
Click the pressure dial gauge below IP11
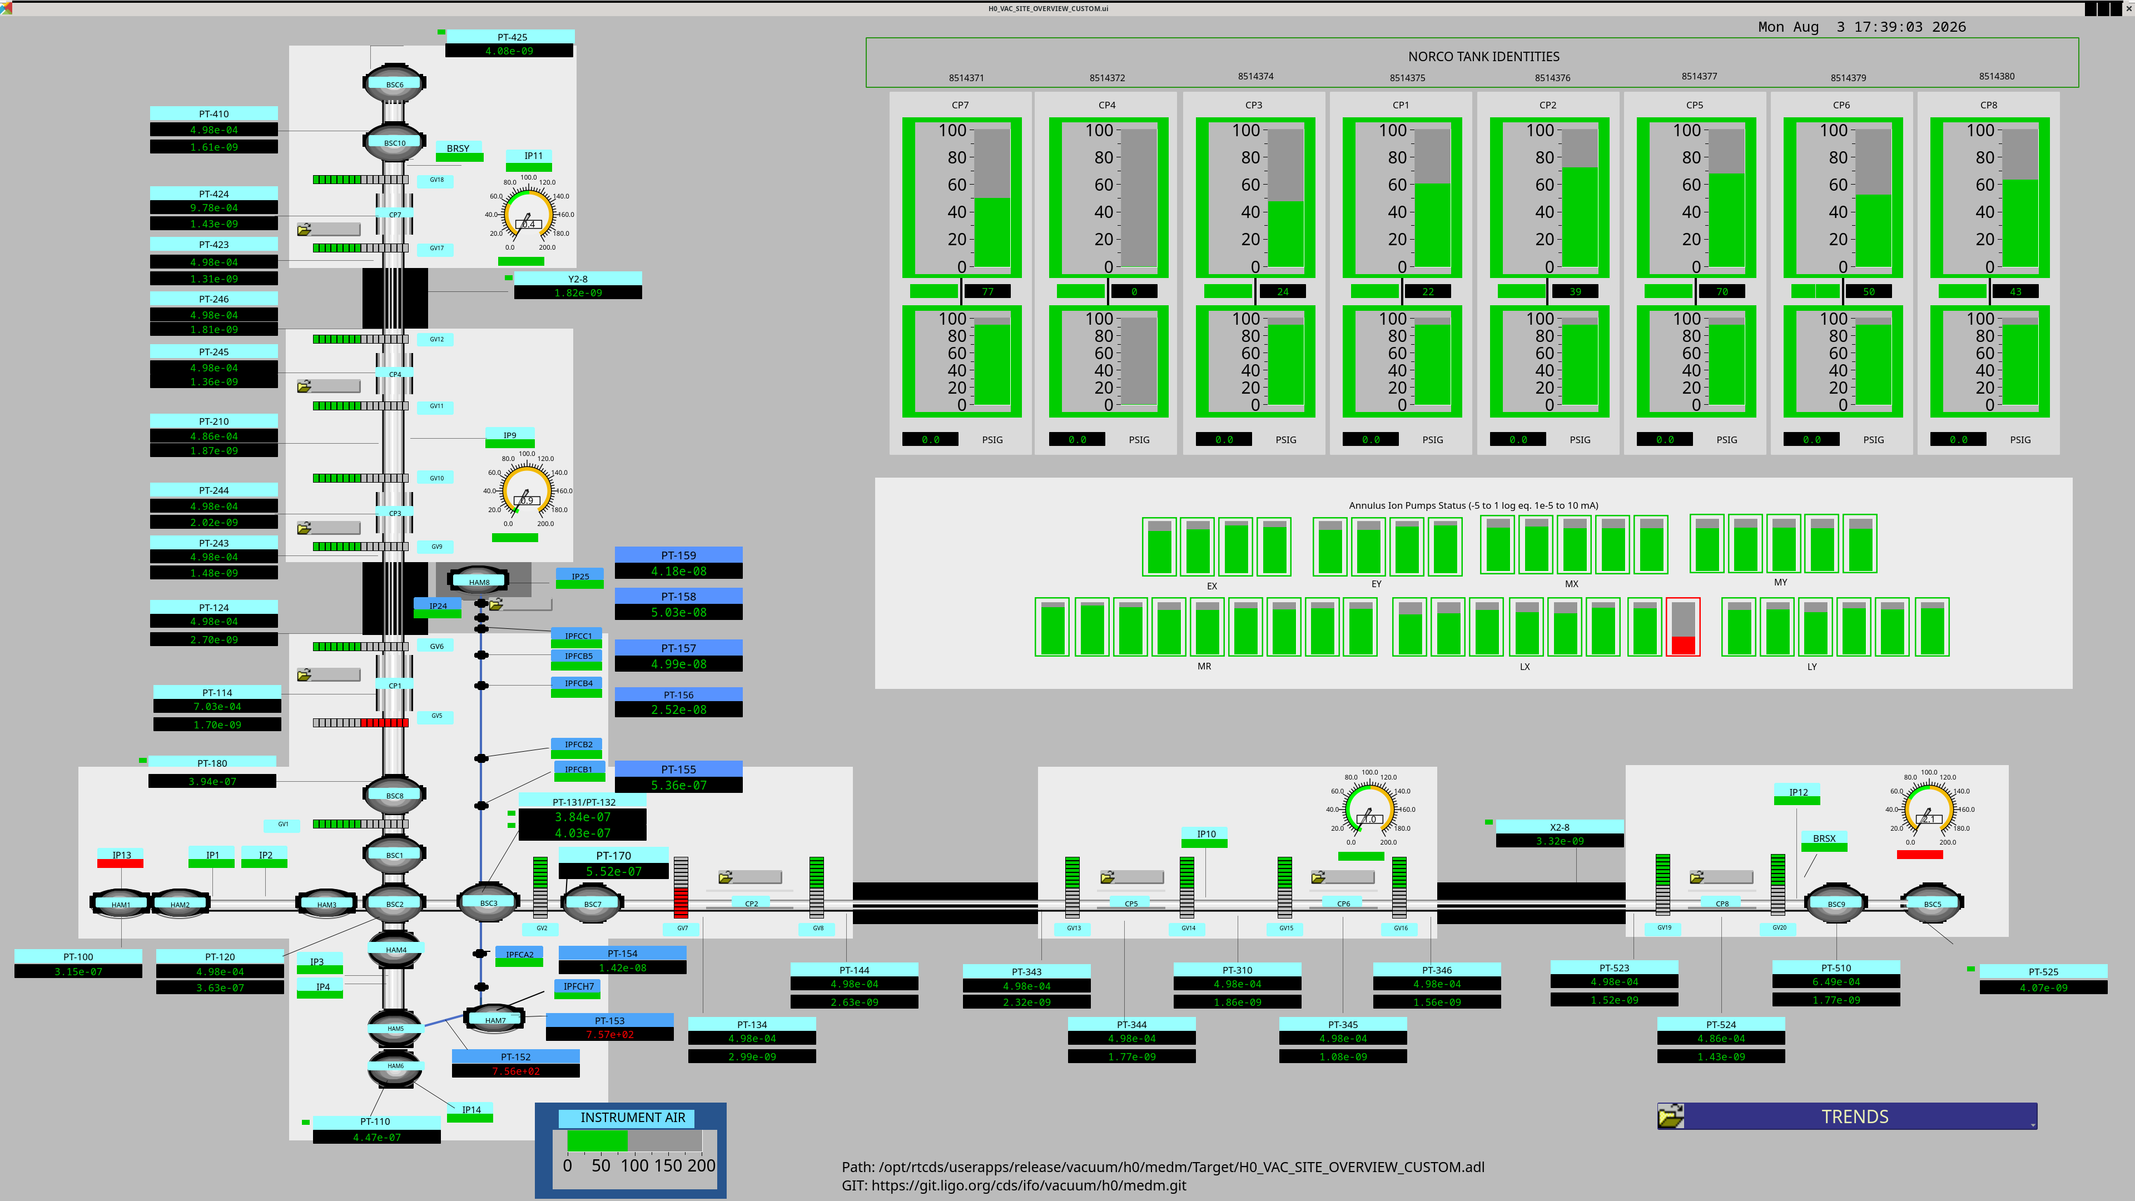[528, 214]
